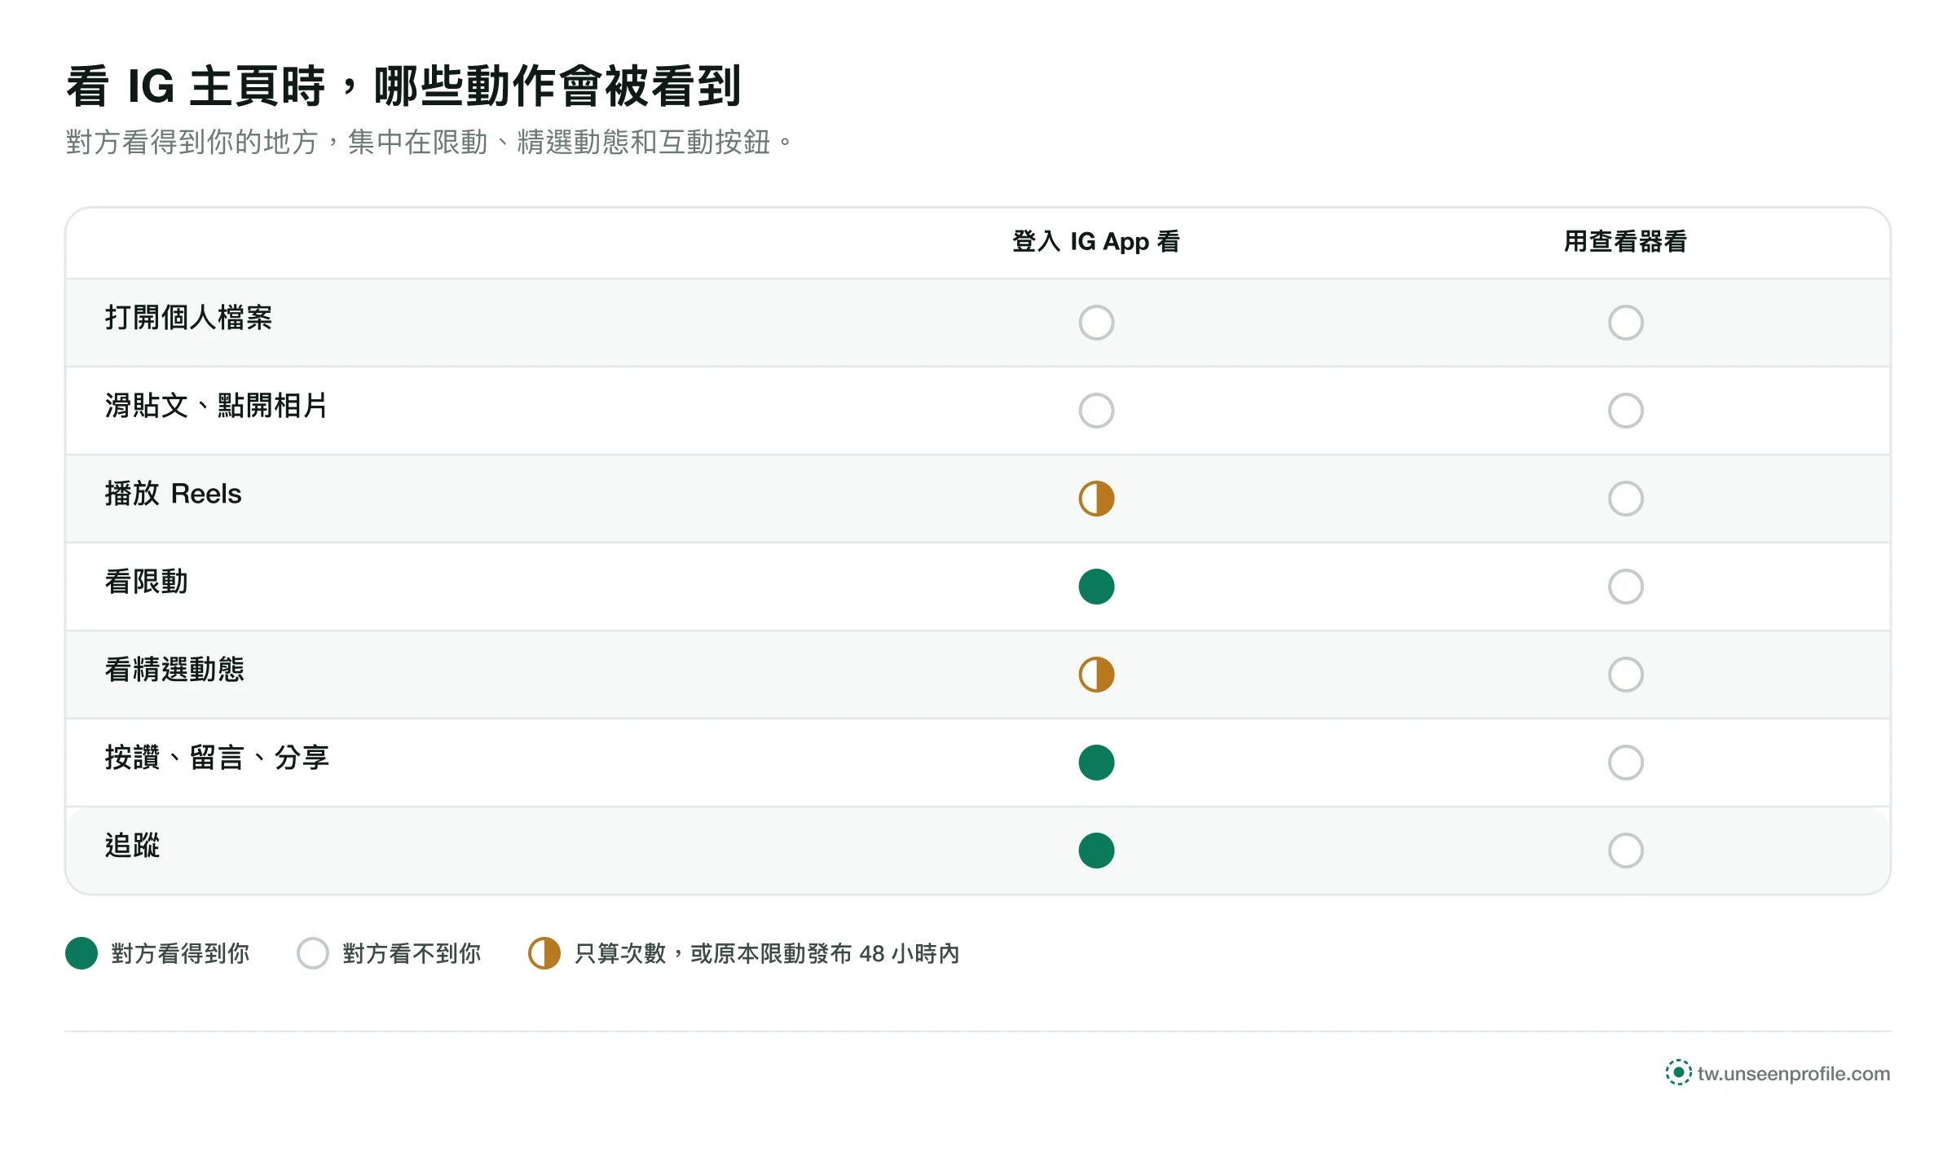Click the half-filled legend circle beside 只算次數
Viewport: 1956px width, 1152px height.
point(544,953)
